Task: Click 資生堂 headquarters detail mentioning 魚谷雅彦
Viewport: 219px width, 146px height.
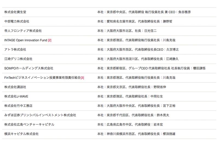Action: pyautogui.click(x=144, y=12)
